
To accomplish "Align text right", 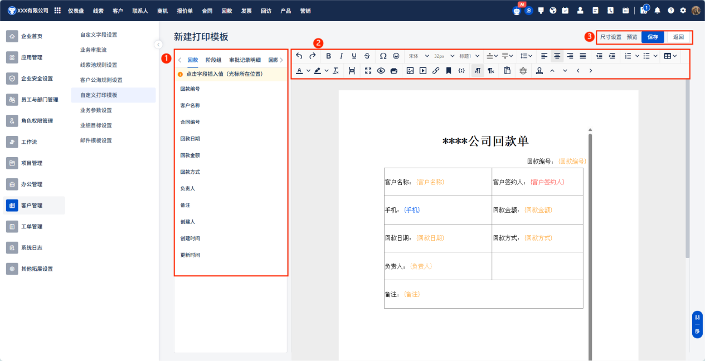I will pyautogui.click(x=570, y=56).
